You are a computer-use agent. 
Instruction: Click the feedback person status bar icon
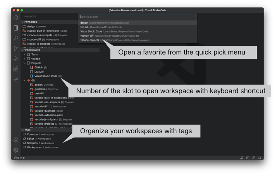point(254,158)
